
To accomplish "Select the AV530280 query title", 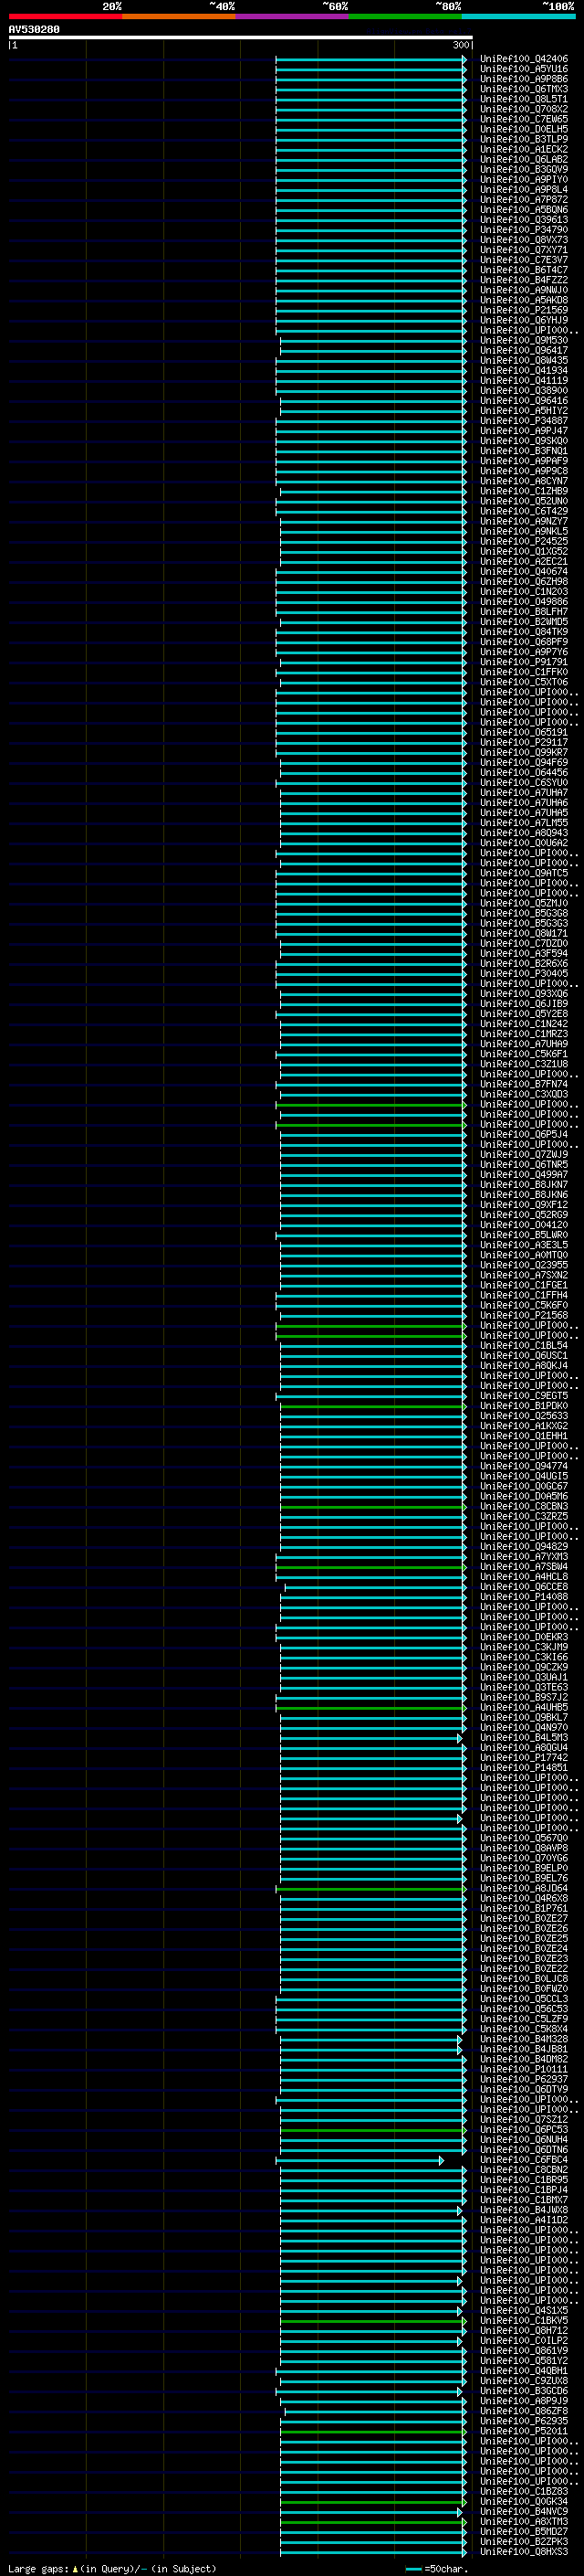I will pos(34,30).
